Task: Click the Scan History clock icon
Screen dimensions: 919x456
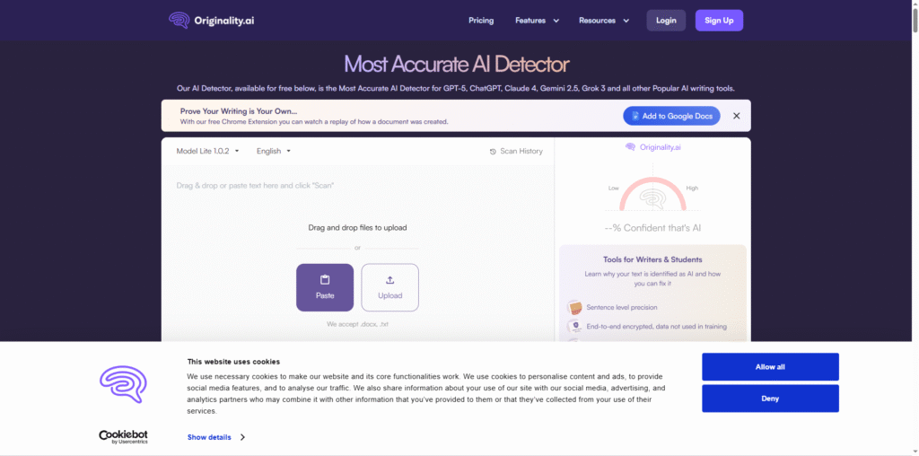Action: [x=493, y=151]
